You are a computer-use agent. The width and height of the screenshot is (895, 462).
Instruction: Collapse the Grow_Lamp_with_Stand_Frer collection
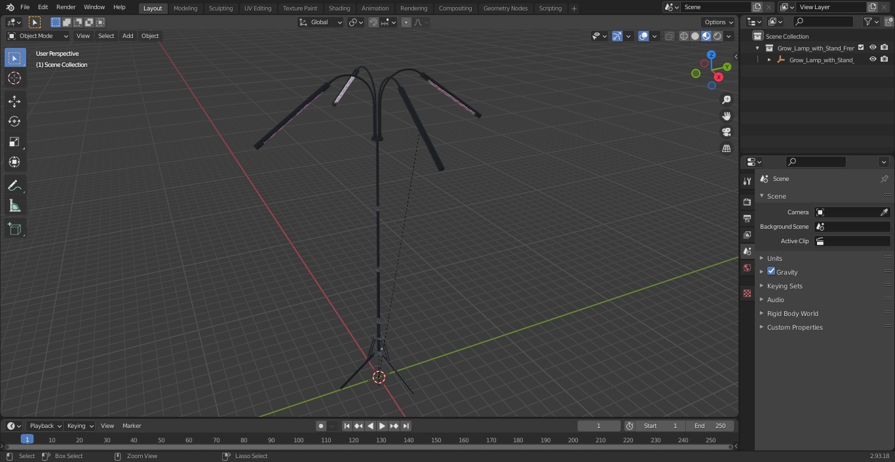pyautogui.click(x=758, y=48)
